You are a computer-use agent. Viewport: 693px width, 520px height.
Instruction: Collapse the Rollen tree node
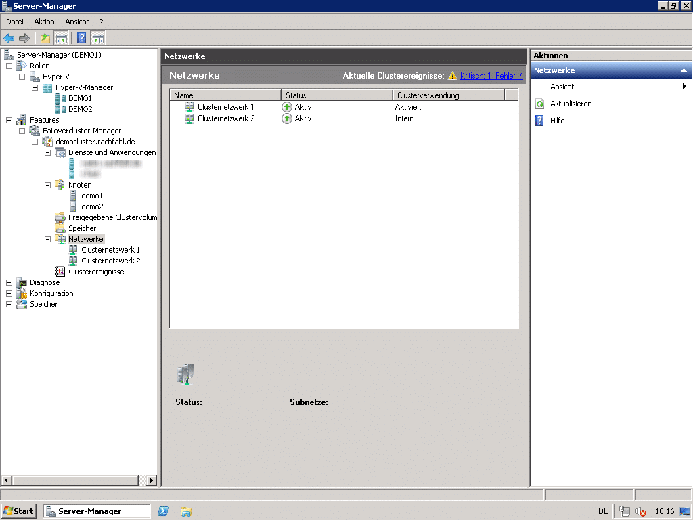click(x=9, y=66)
